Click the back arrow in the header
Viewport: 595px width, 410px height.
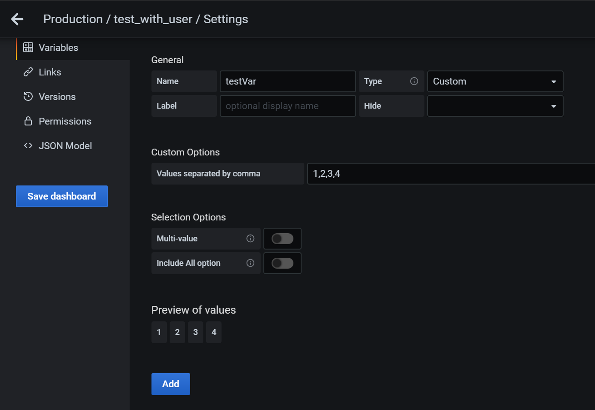coord(17,19)
